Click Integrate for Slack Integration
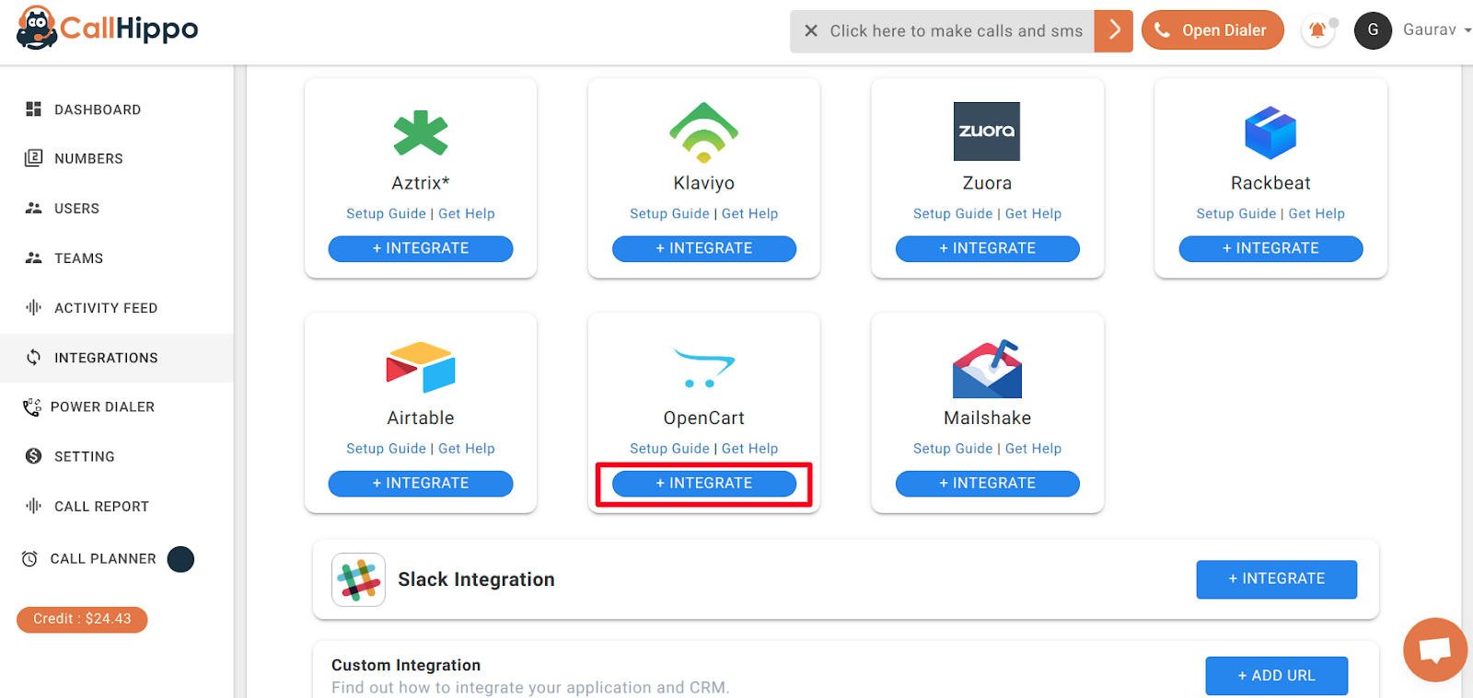Viewport: 1473px width, 698px height. click(x=1276, y=579)
